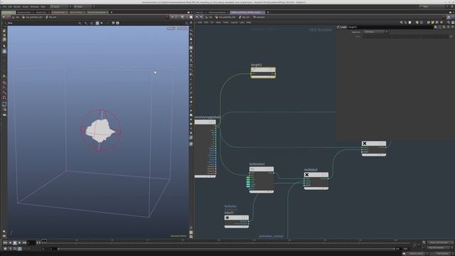Select the input1 parameter node
The height and width of the screenshot is (256, 455).
[x=237, y=221]
